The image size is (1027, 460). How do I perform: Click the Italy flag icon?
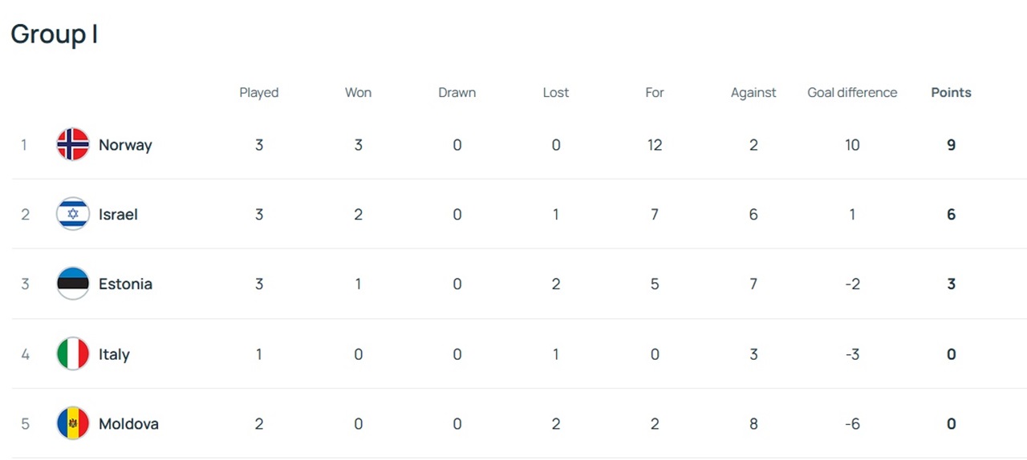coord(73,354)
